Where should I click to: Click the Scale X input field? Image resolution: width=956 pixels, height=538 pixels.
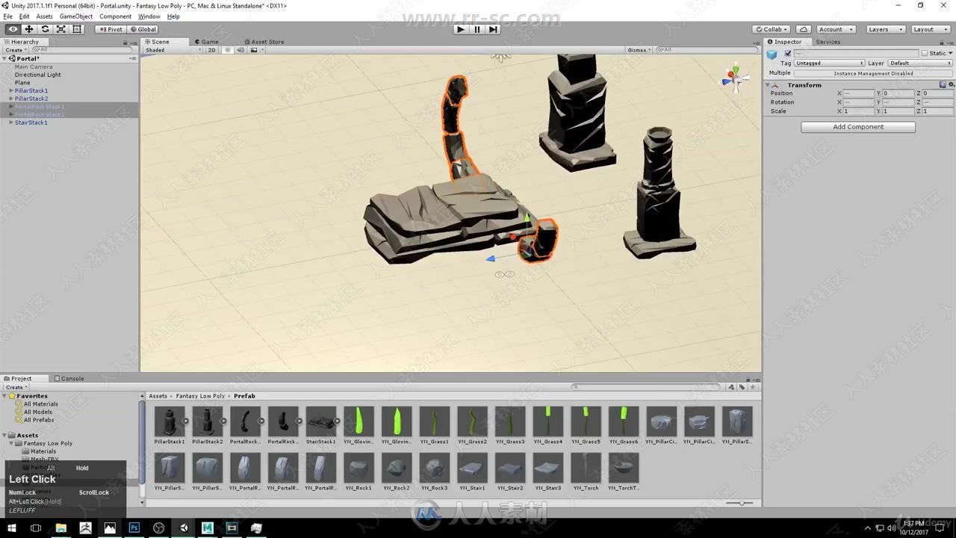(859, 111)
